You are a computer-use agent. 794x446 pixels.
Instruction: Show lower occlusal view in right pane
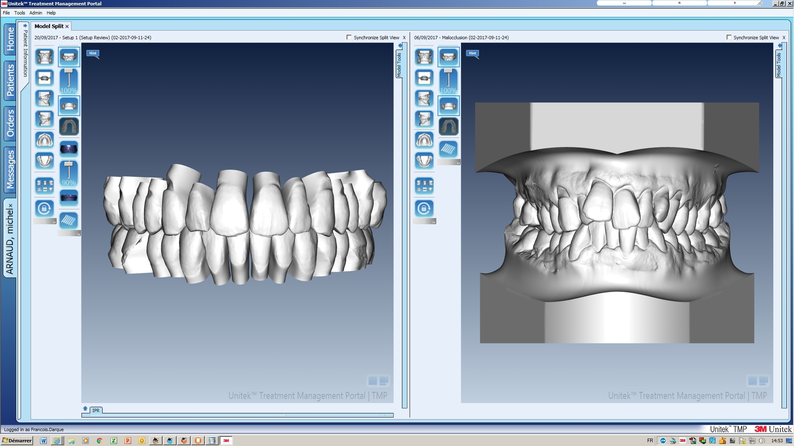click(x=424, y=161)
